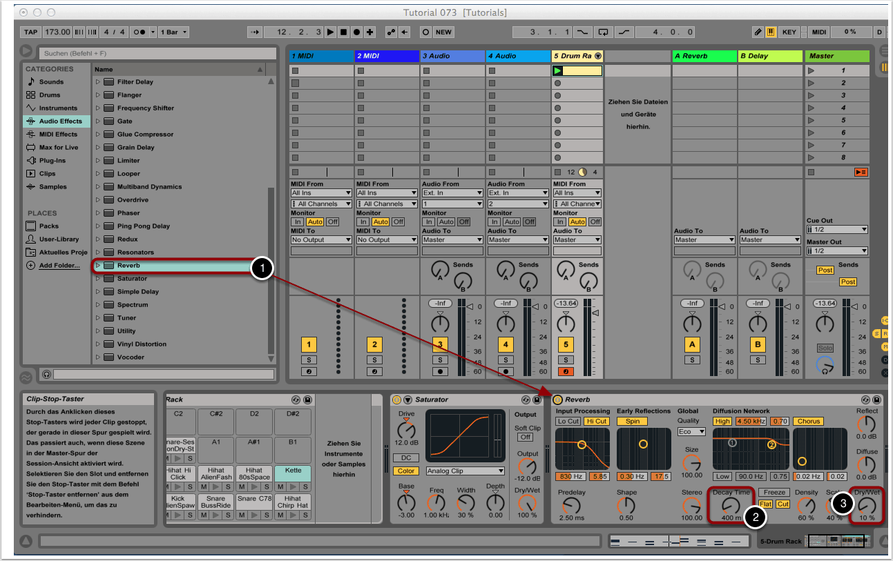The height and width of the screenshot is (561, 893).
Task: Click the preview headphones icon in browser
Action: click(46, 374)
